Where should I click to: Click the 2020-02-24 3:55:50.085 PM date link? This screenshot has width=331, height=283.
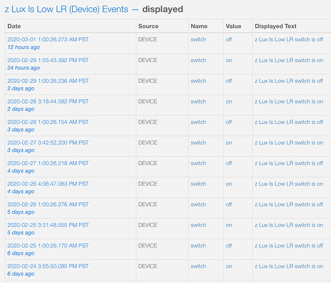[x=48, y=266]
